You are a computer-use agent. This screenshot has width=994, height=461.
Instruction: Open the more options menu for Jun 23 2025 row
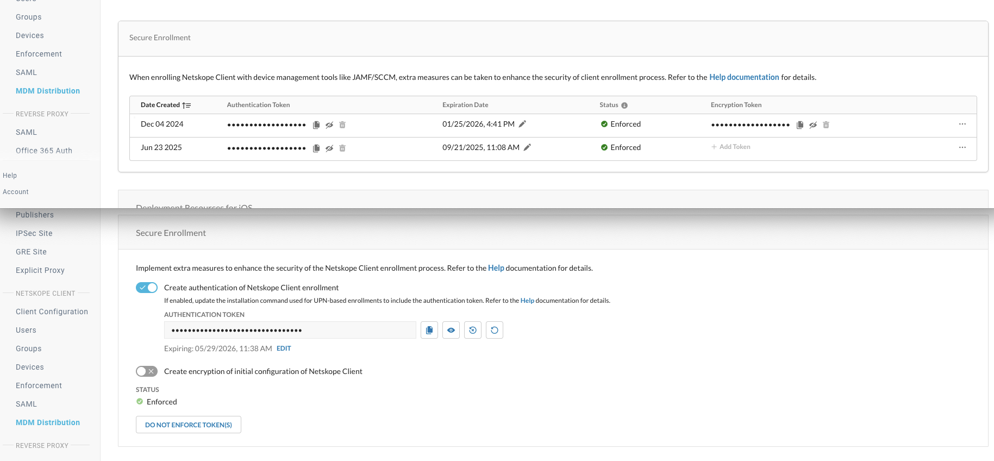[962, 147]
